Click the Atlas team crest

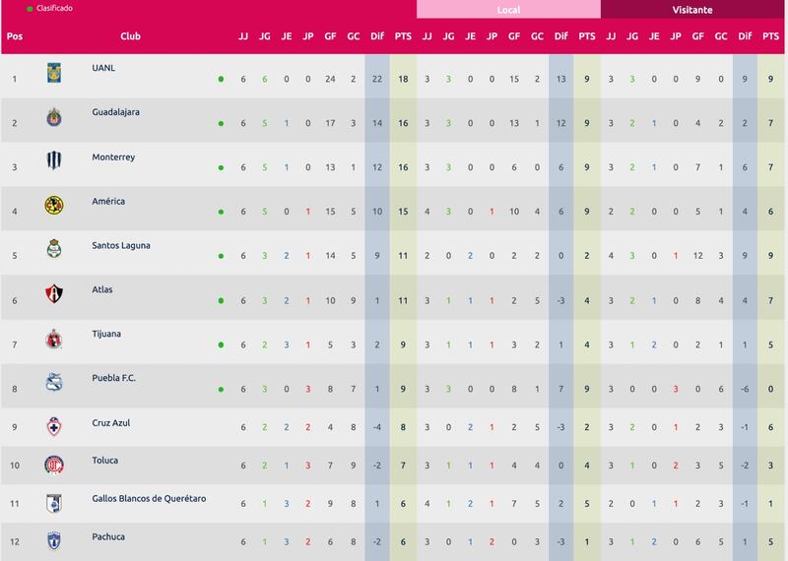click(54, 295)
